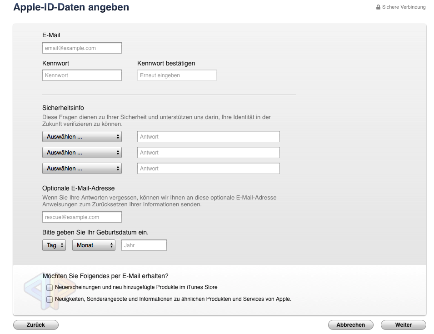Screen dimensions: 434x334
Task: Check the iTunes Store Neuerscheinungen checkbox
Action: (49, 287)
